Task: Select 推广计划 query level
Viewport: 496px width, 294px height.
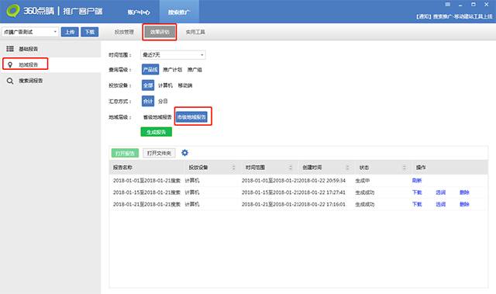Action: pyautogui.click(x=172, y=70)
